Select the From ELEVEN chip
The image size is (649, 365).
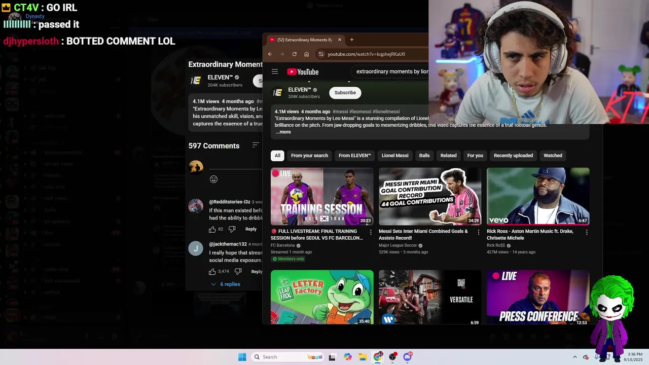coord(355,156)
